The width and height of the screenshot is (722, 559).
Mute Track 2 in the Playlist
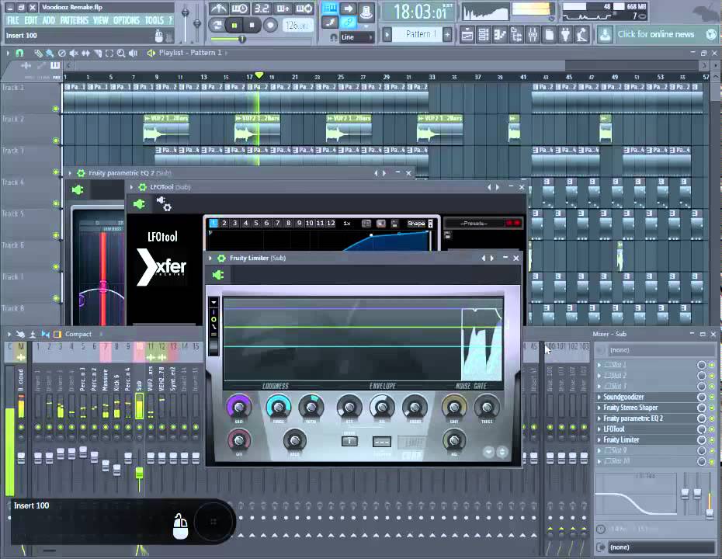(56, 141)
